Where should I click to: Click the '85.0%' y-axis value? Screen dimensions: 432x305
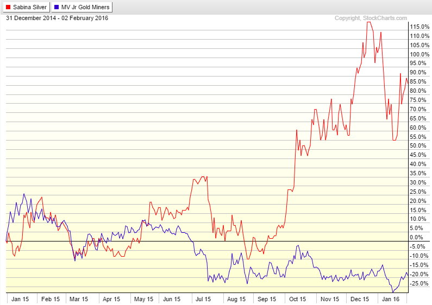(x=418, y=81)
